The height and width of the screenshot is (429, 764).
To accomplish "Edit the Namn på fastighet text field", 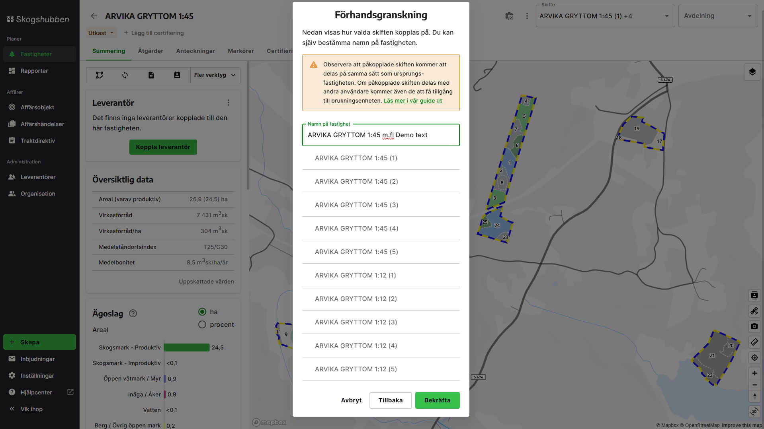I will [381, 135].
